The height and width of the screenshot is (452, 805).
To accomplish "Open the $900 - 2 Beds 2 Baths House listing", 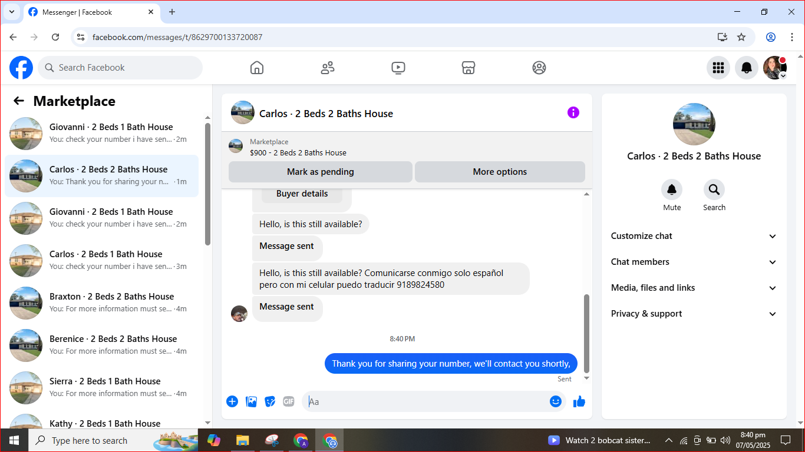I will coord(298,152).
